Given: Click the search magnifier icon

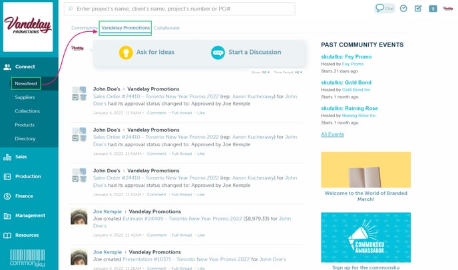Looking at the screenshot, I should coord(71,9).
